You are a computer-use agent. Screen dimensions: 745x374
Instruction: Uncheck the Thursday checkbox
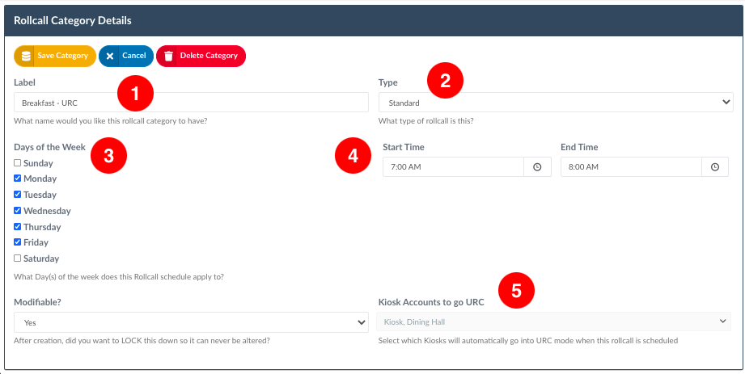click(18, 227)
